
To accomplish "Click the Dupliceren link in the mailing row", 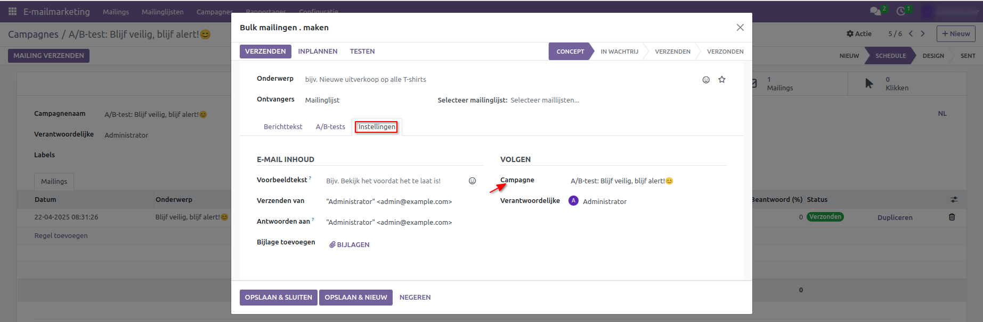I will click(895, 218).
